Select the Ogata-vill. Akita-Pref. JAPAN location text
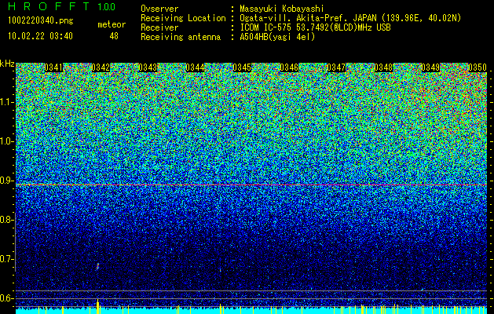Viewport: 494px width, 314px height. [x=350, y=18]
